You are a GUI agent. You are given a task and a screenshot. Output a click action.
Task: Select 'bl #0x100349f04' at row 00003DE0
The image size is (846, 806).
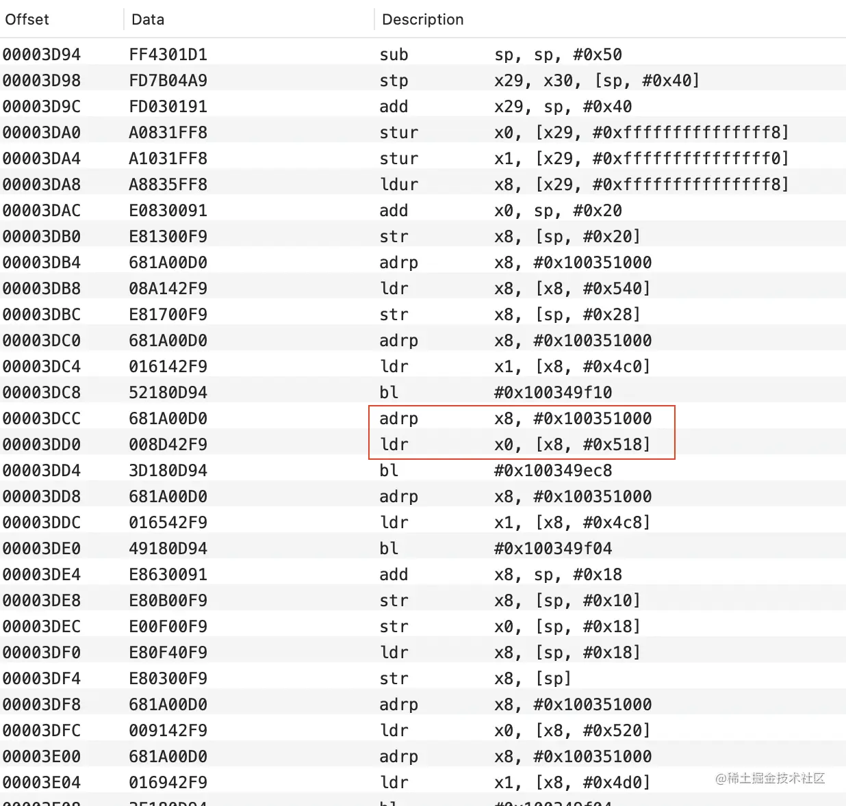click(x=496, y=549)
